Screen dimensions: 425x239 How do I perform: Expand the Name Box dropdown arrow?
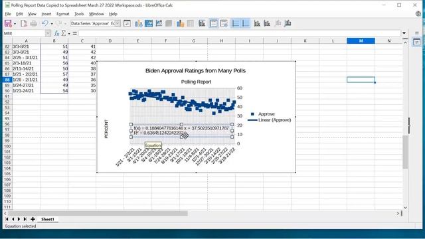click(48, 33)
